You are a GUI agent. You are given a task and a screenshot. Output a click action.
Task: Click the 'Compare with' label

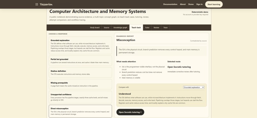pyautogui.click(x=124, y=87)
